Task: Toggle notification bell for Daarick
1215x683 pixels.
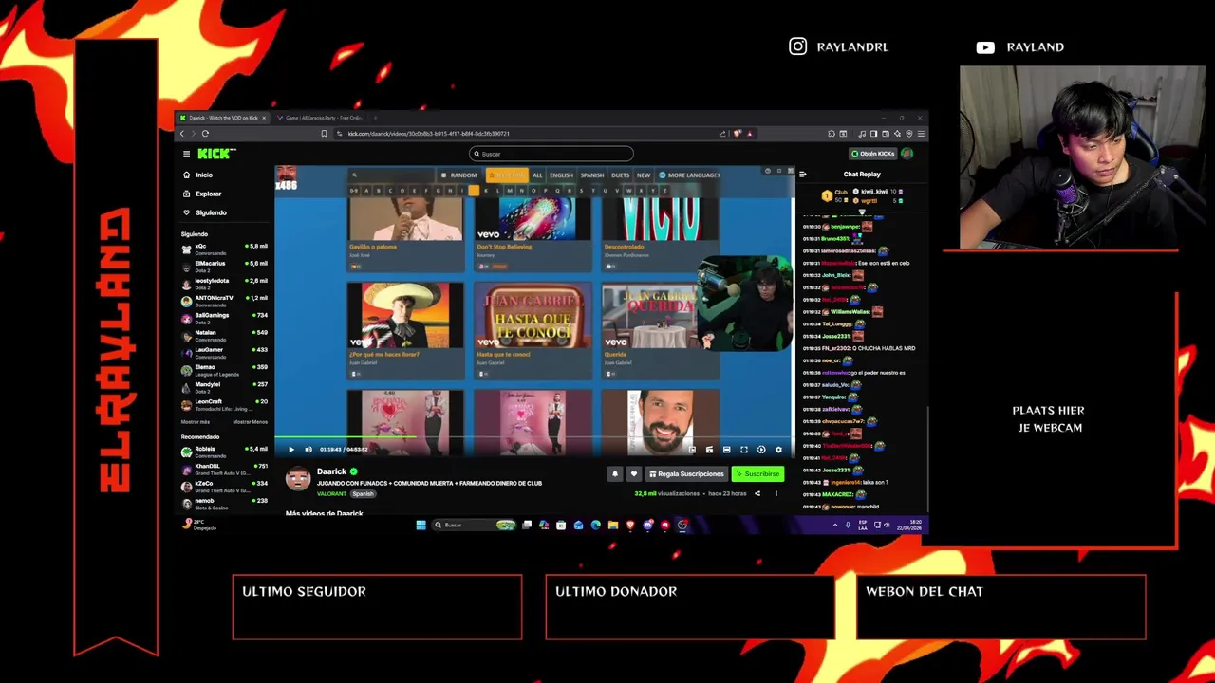Action: (x=615, y=474)
